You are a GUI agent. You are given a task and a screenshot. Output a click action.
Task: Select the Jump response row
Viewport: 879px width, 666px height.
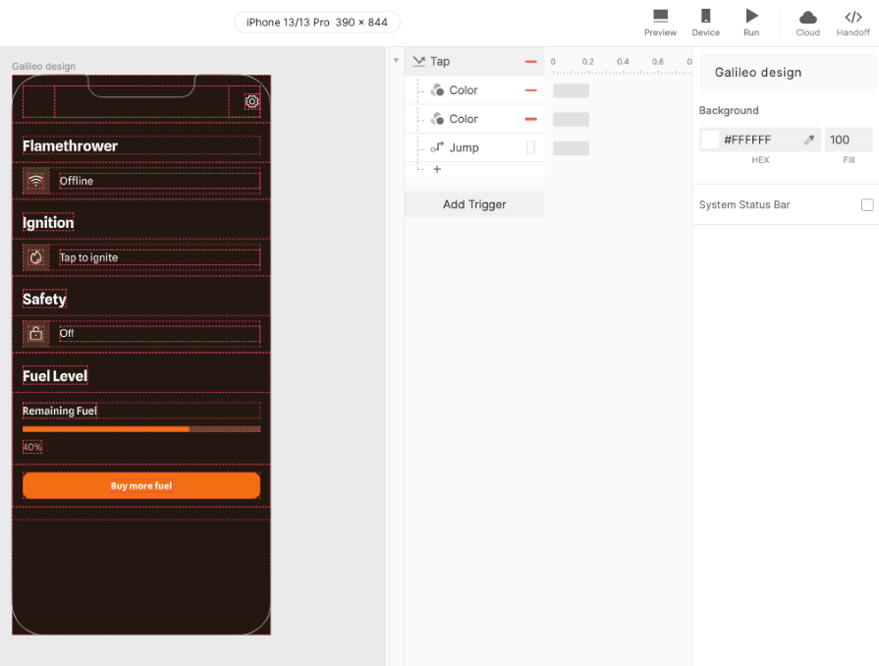(x=464, y=147)
